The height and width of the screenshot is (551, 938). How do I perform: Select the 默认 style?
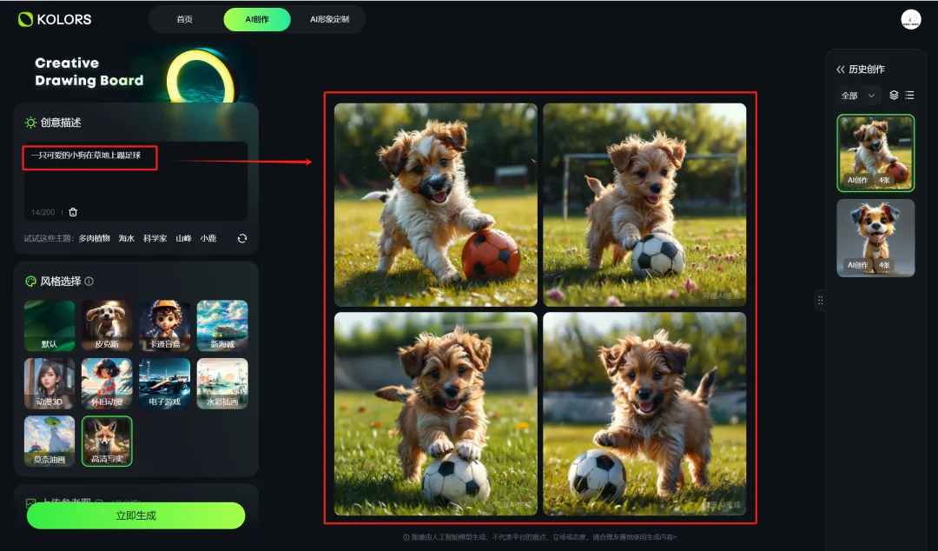tap(49, 325)
